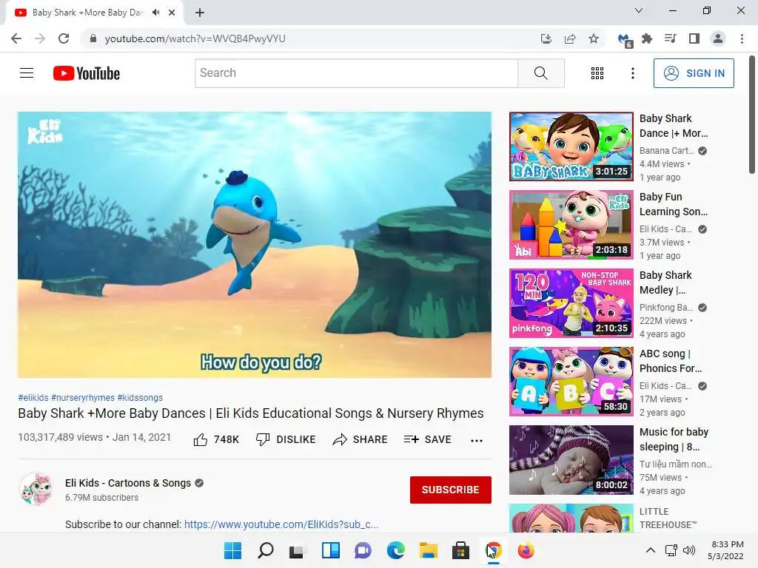758x568 pixels.
Task: Open Chrome three-dot menu
Action: point(742,38)
